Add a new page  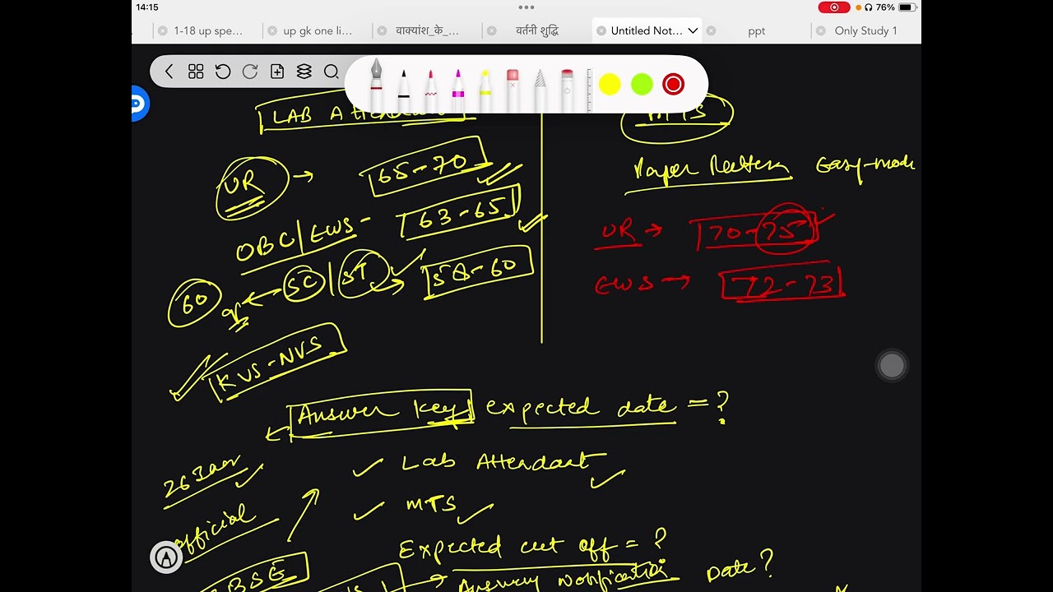277,72
